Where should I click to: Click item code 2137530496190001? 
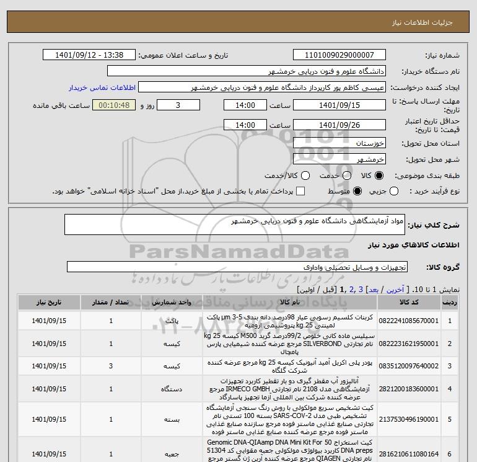tap(409, 419)
